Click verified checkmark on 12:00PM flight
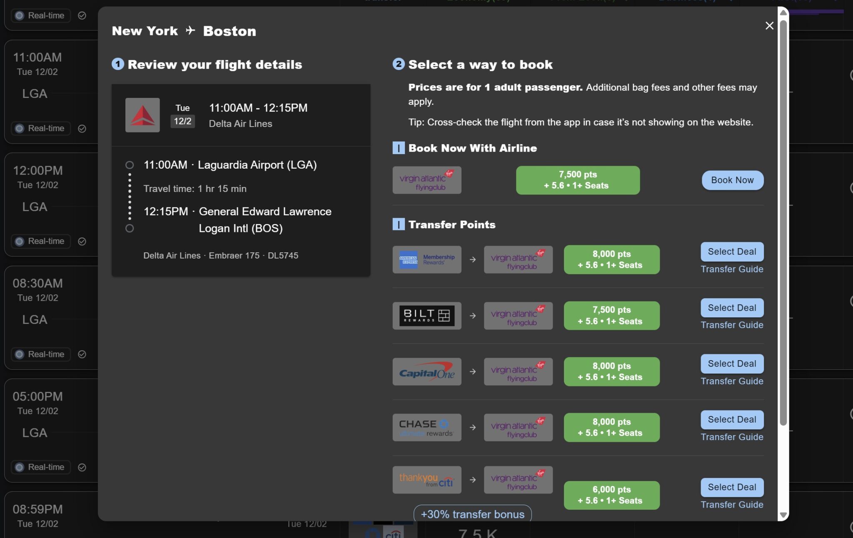Screen dimensions: 853x538 pos(82,242)
